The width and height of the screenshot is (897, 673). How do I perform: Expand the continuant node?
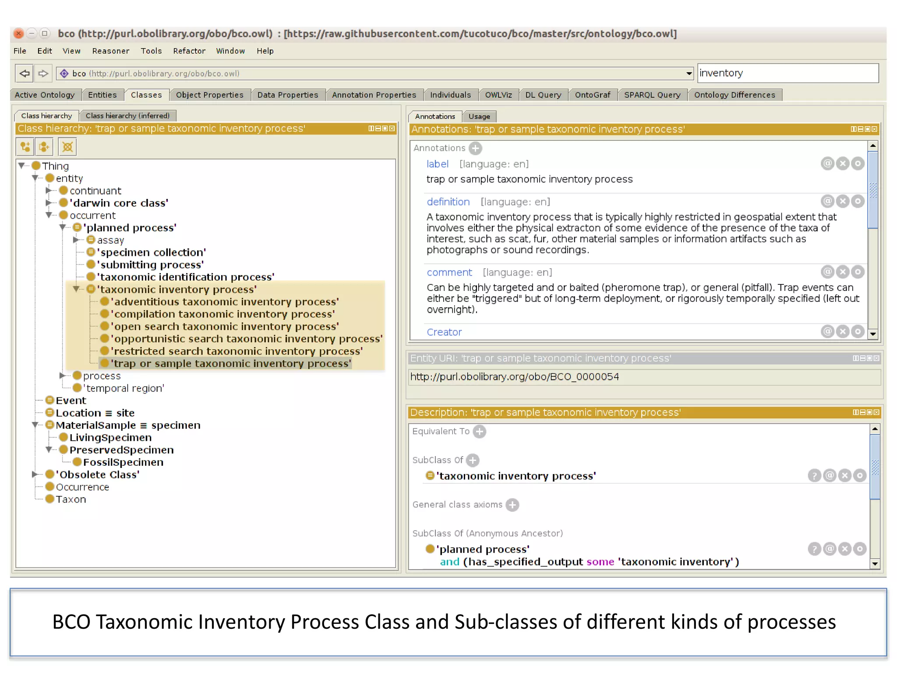(49, 190)
